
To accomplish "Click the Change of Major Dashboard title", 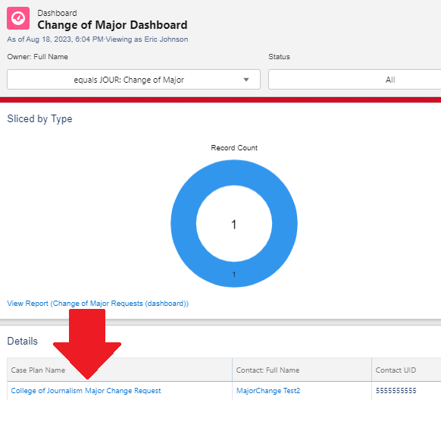I will [112, 25].
